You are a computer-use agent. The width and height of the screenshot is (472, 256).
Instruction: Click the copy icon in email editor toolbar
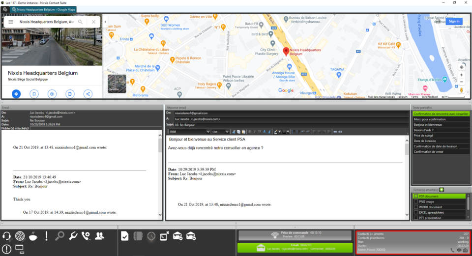(x=238, y=132)
